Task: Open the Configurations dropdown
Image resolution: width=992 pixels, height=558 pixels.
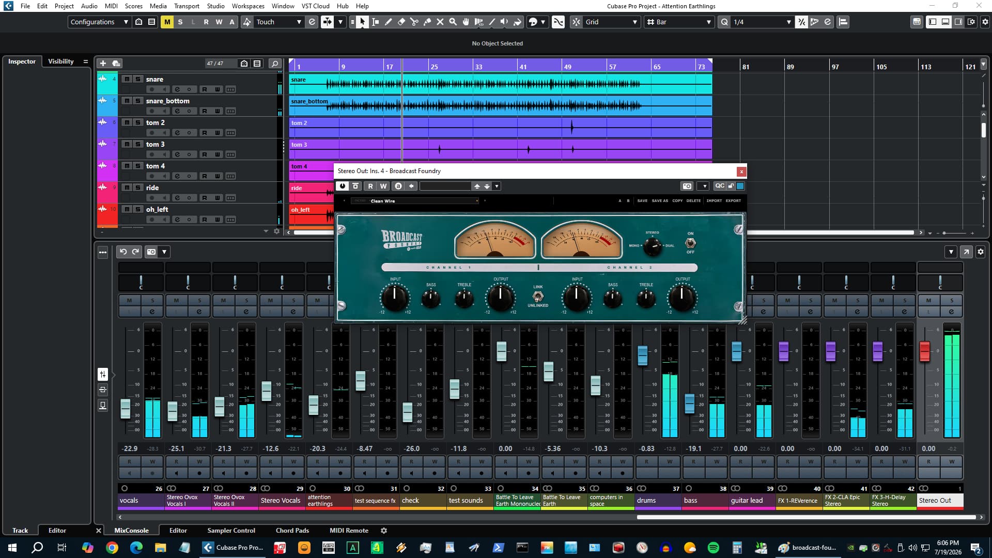Action: (99, 22)
